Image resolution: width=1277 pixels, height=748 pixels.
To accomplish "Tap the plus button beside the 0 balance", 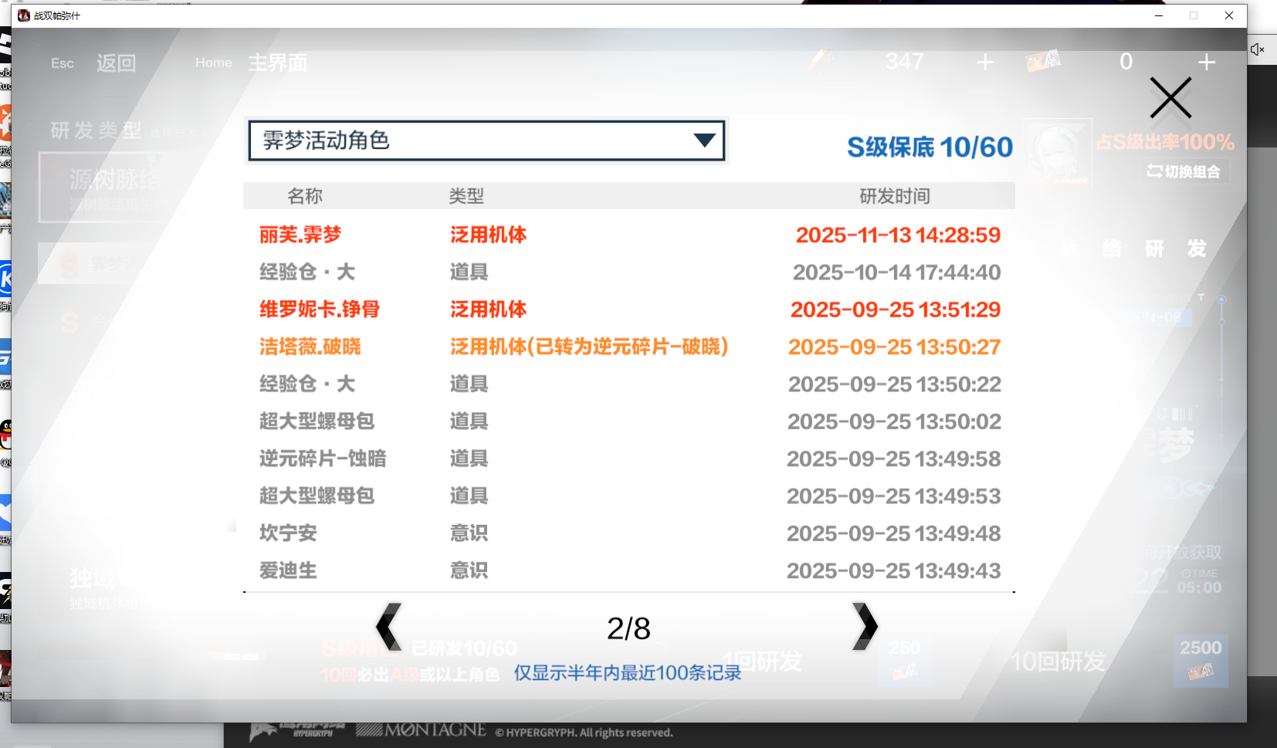I will 1207,62.
